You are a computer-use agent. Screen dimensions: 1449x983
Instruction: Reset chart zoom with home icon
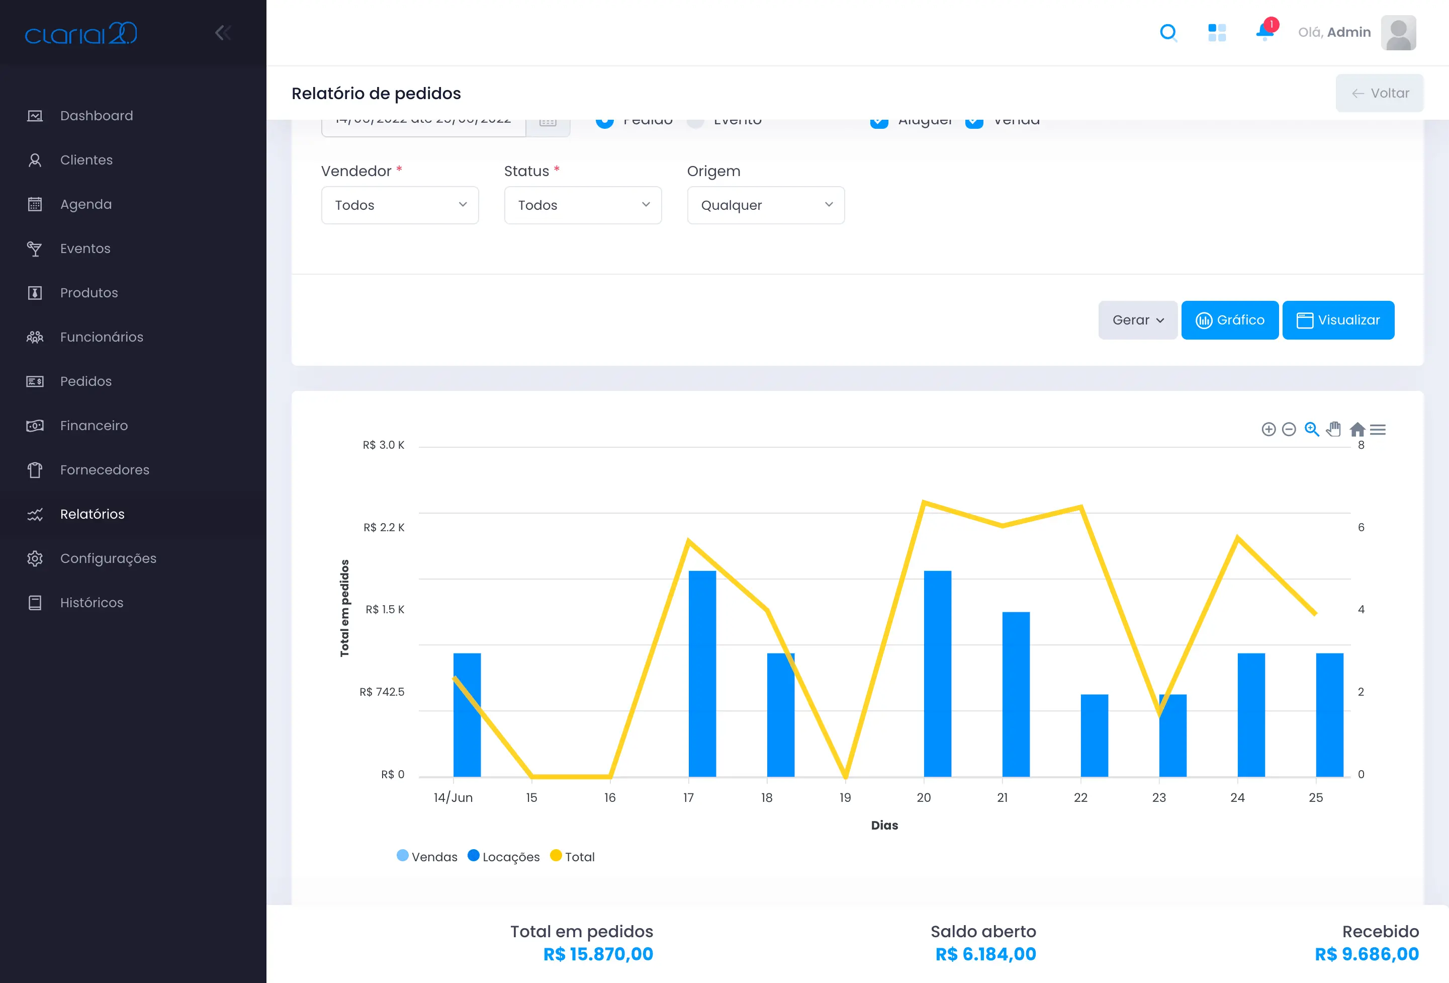click(1357, 429)
